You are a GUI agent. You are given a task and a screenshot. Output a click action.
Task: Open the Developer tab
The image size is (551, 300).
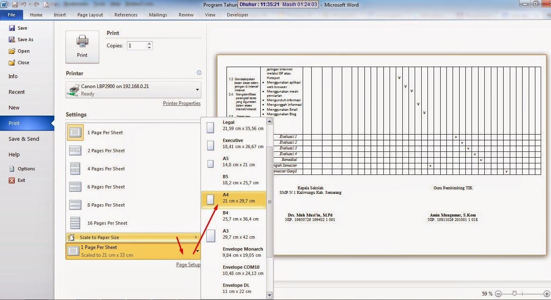(238, 15)
